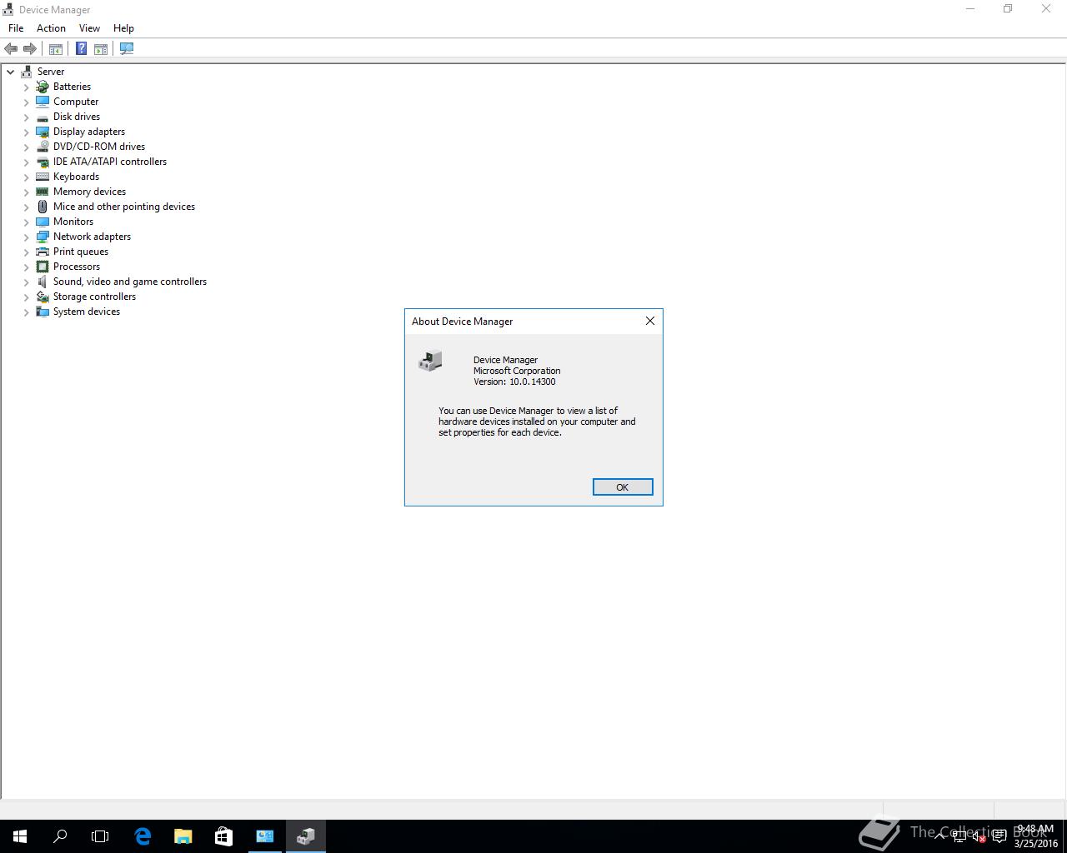Click the Server root node icon
This screenshot has width=1067, height=853.
pyautogui.click(x=27, y=72)
